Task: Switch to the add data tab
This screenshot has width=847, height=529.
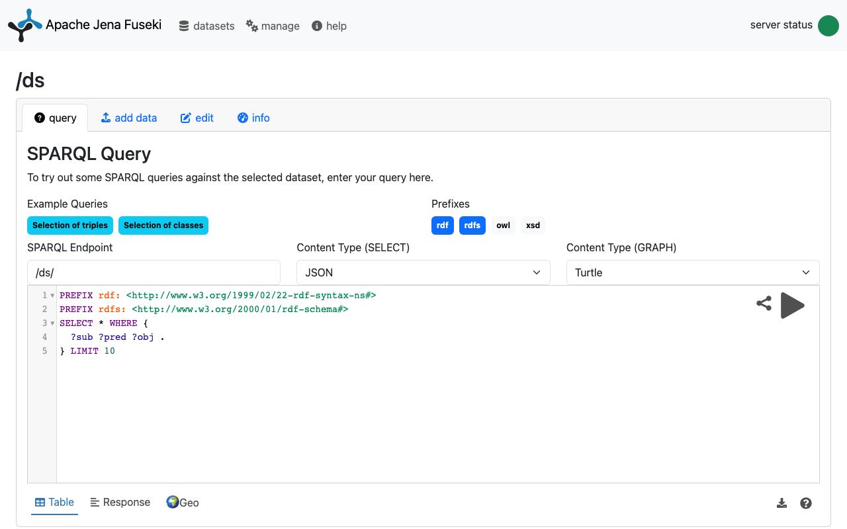Action: point(129,118)
